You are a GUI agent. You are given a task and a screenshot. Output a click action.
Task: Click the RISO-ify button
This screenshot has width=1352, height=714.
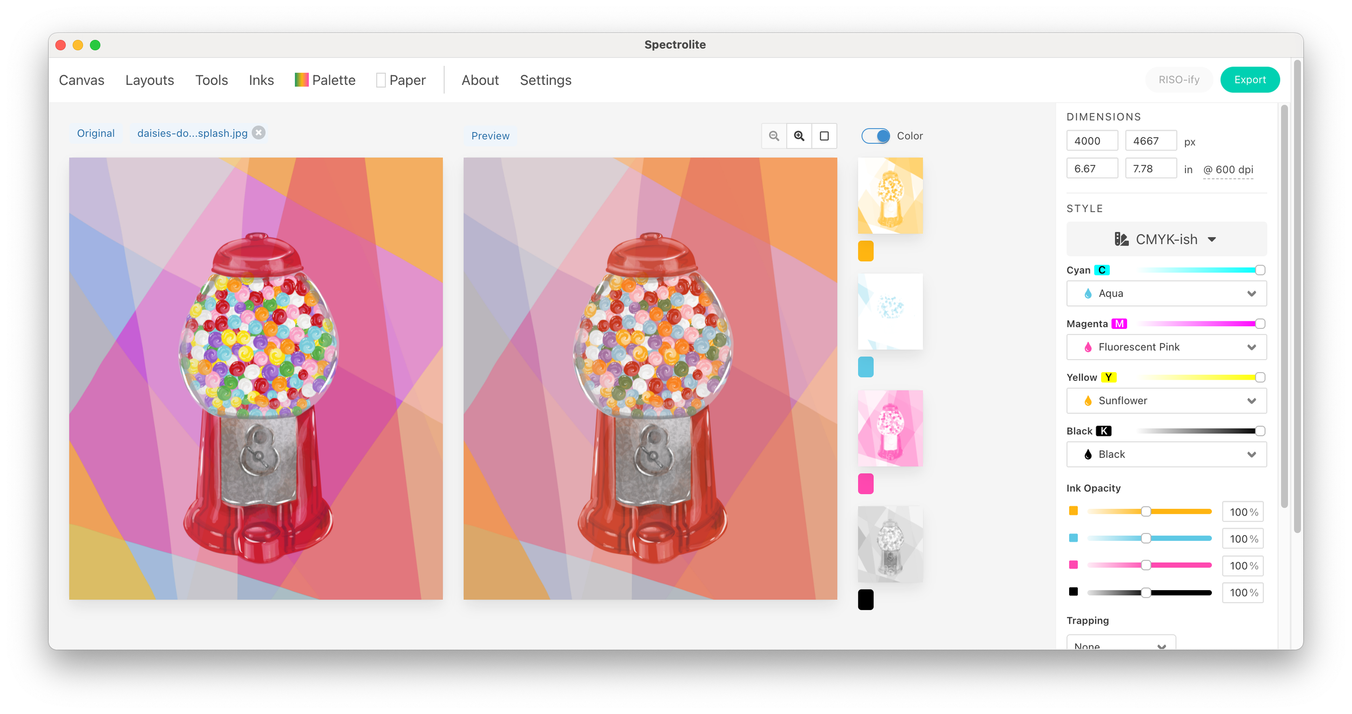coord(1179,80)
